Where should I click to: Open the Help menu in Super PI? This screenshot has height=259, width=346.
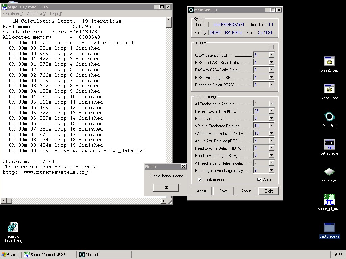56,13
